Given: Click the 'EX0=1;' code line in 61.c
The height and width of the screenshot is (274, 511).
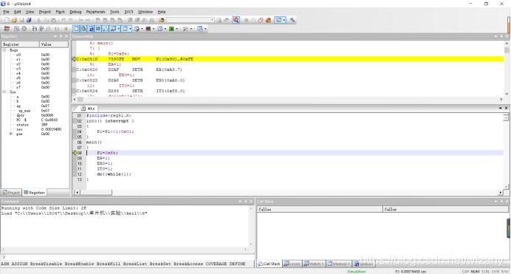Looking at the screenshot, I should pyautogui.click(x=105, y=163).
